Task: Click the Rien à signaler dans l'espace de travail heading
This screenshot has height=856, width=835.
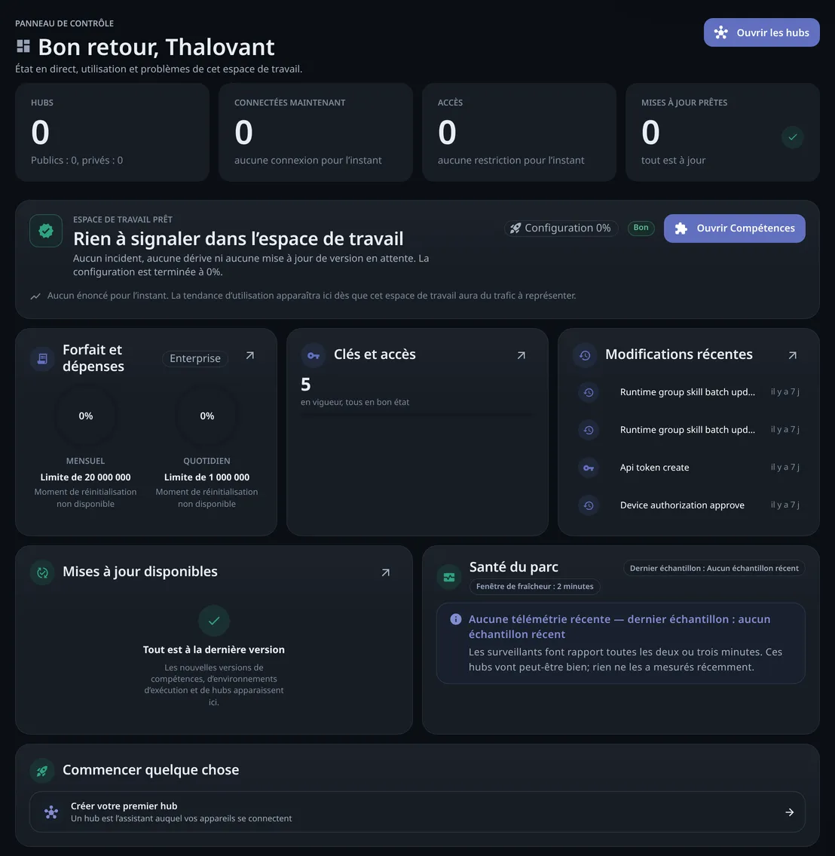Action: click(x=238, y=238)
